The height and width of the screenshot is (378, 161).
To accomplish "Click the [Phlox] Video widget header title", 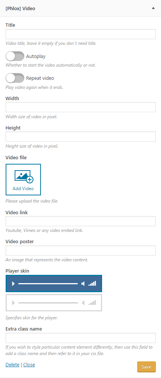I will coord(20,8).
